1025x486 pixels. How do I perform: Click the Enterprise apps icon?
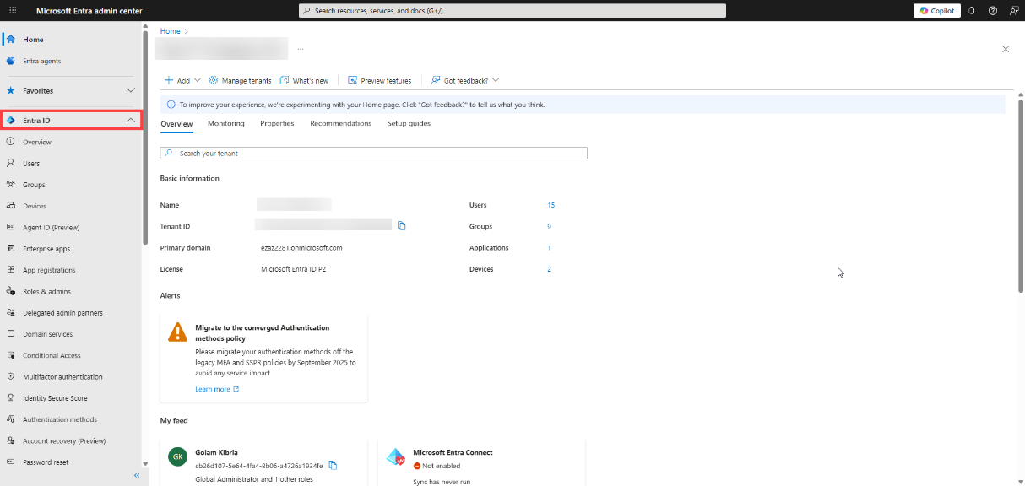(11, 249)
